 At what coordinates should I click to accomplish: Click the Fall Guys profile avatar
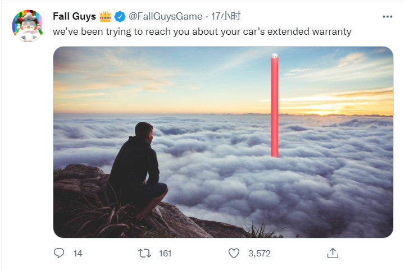[28, 26]
